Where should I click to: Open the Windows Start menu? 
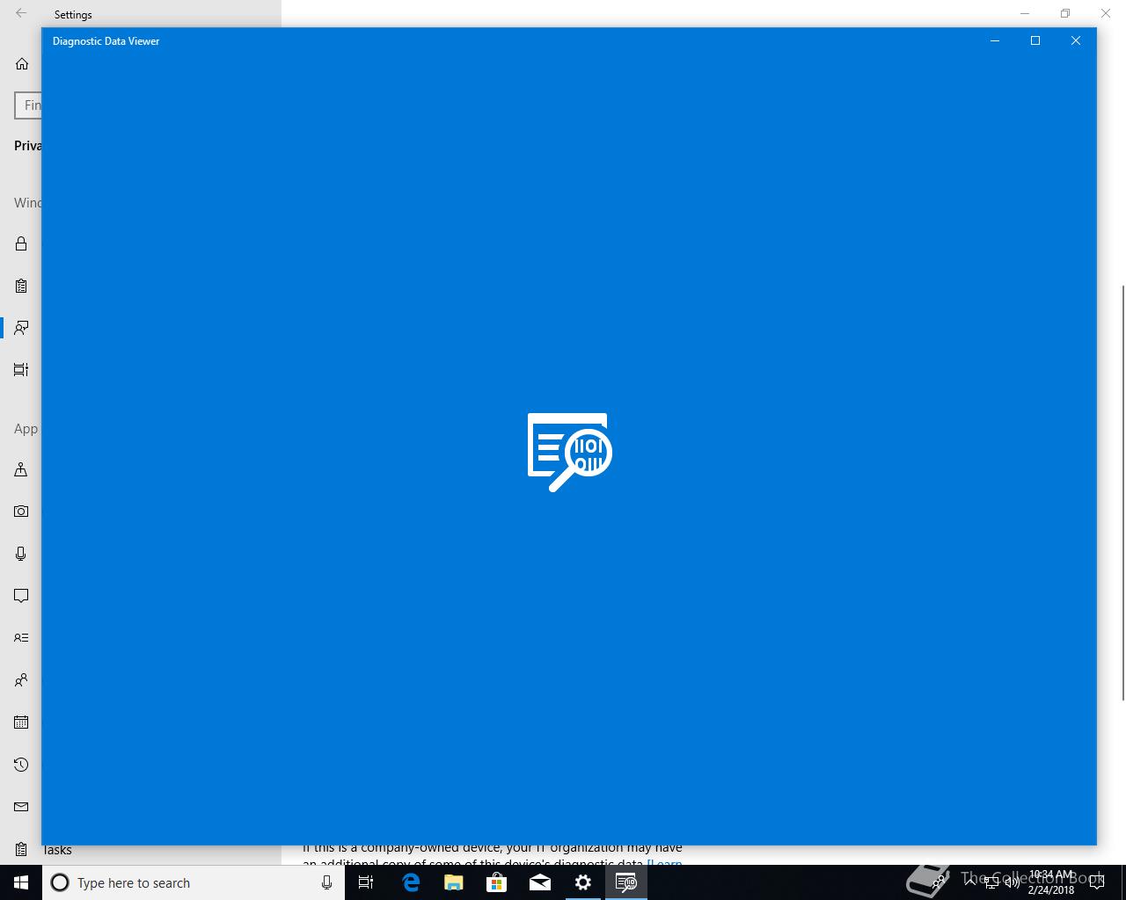click(x=21, y=882)
